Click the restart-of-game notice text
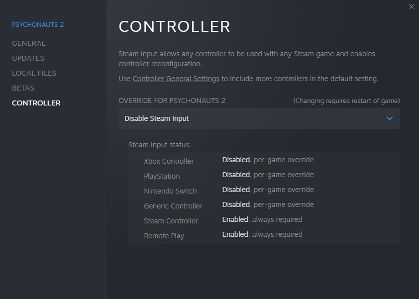The height and width of the screenshot is (299, 419). click(x=346, y=100)
